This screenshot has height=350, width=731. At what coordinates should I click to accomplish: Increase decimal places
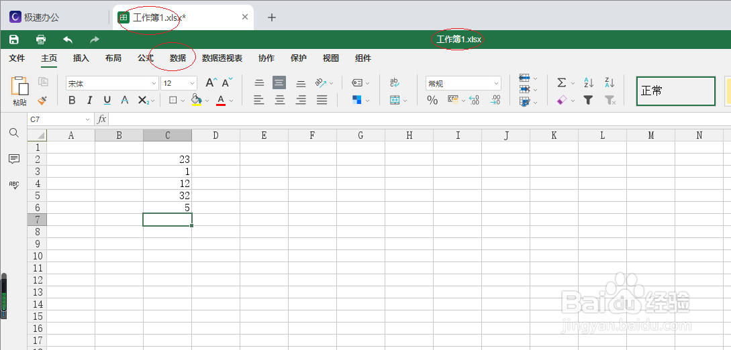[475, 100]
